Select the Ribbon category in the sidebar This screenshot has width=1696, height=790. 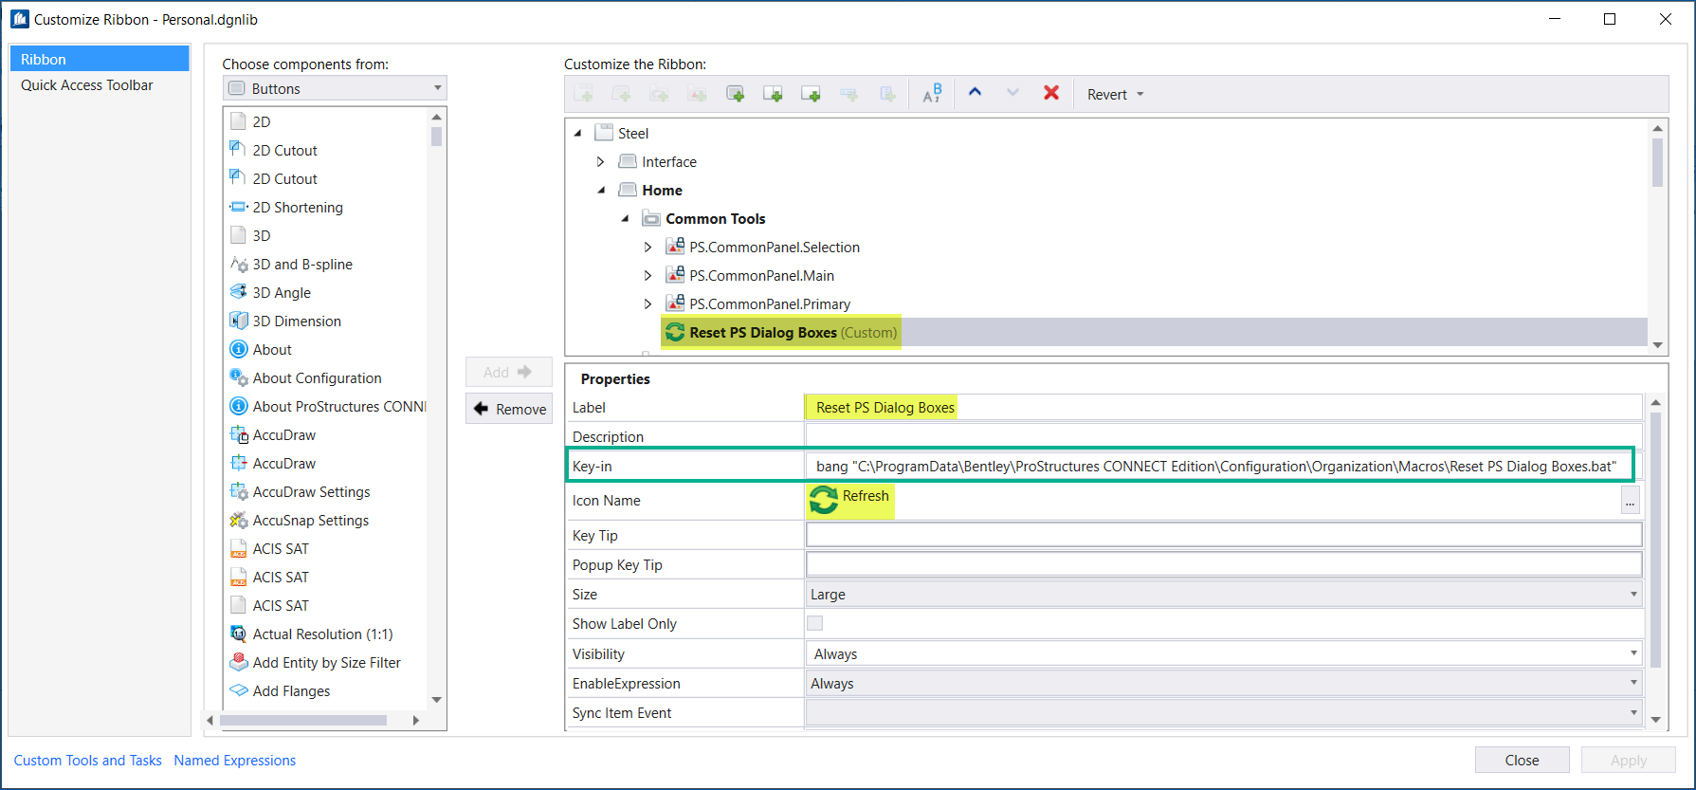pos(100,59)
